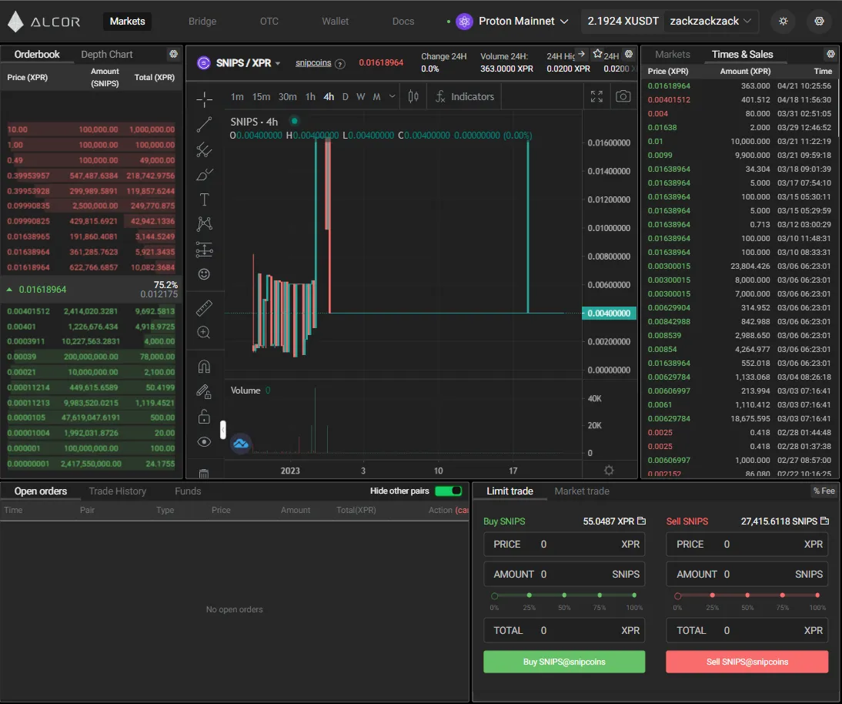Expand the Proton Mainnet network dropdown

click(x=513, y=22)
